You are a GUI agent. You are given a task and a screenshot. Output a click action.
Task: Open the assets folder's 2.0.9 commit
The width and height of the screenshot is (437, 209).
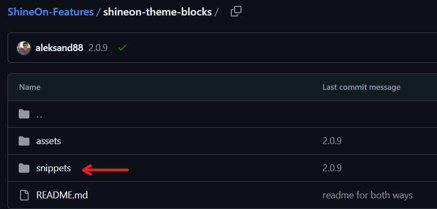(332, 141)
